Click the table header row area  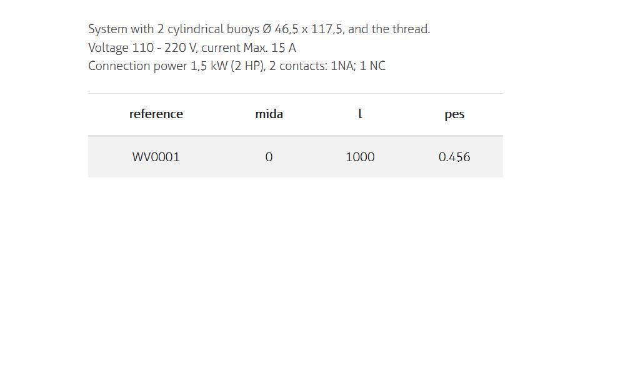pos(296,115)
